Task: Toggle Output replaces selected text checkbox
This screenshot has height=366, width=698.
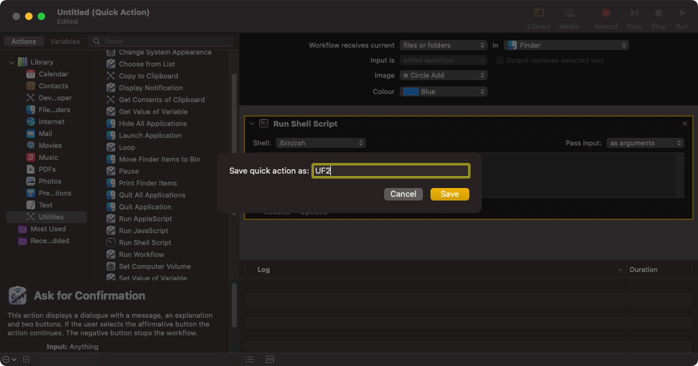Action: [x=500, y=60]
